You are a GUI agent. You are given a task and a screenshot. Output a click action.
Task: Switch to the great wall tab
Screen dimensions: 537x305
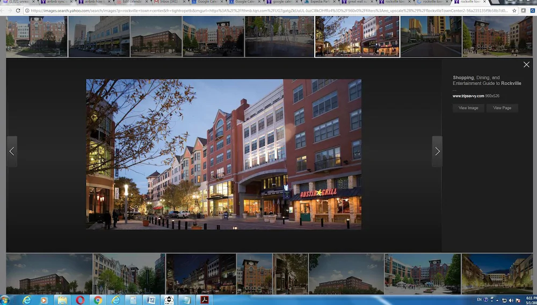click(x=356, y=2)
